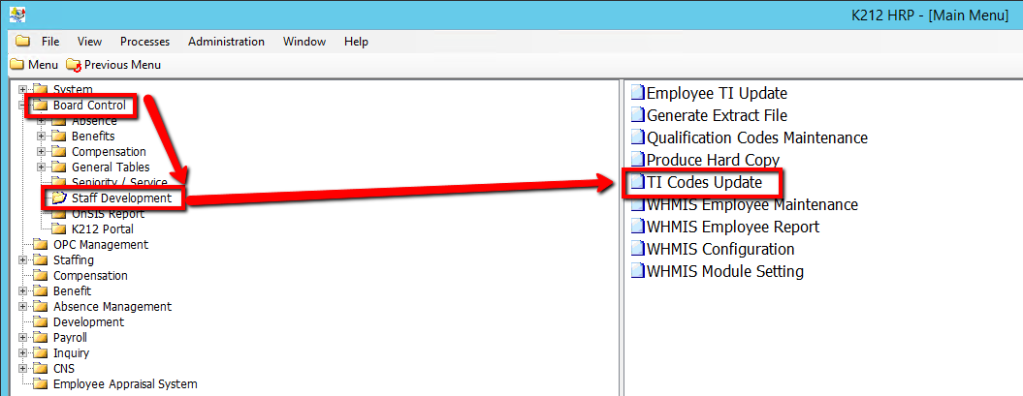Click the Employee TI Update document icon
The width and height of the screenshot is (1023, 396).
(x=637, y=94)
